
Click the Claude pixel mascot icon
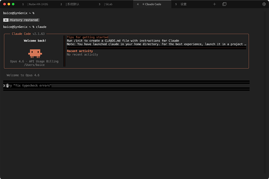[35, 53]
